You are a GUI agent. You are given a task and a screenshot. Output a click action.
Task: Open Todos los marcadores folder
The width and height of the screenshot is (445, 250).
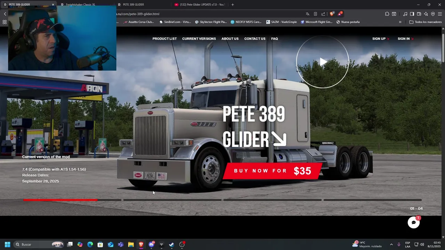426,22
